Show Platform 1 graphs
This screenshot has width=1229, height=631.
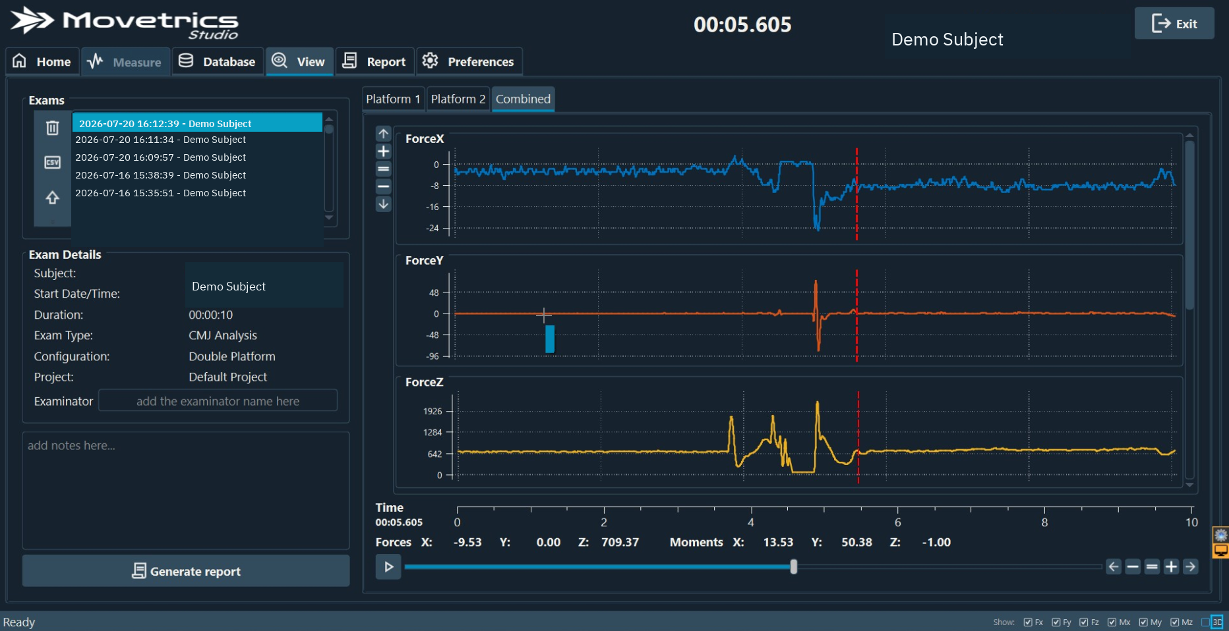(x=393, y=99)
